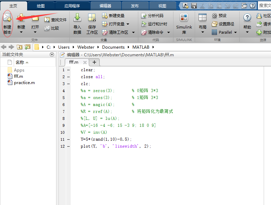The height and width of the screenshot is (205, 271).
Task: Click the Parallel icon
Action: point(214,32)
